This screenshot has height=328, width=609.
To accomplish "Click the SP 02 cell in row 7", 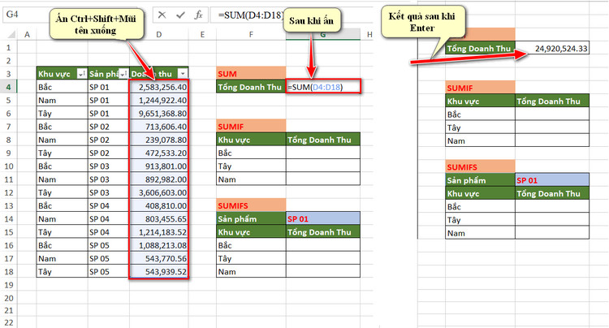I will click(108, 127).
